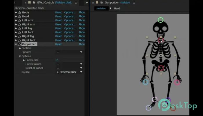The width and height of the screenshot is (203, 116).
Task: Select the blue left hand handle circle
Action: tap(145, 82)
